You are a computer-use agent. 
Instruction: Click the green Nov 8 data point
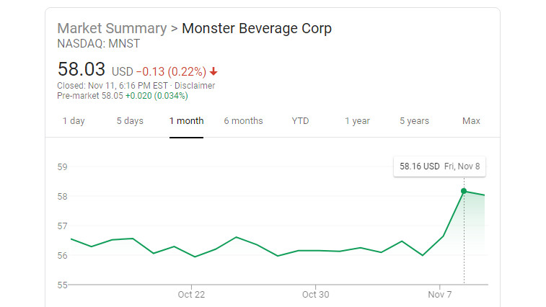pos(464,191)
